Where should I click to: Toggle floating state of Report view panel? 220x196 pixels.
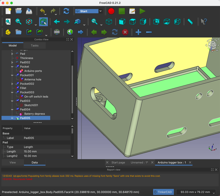point(212,170)
